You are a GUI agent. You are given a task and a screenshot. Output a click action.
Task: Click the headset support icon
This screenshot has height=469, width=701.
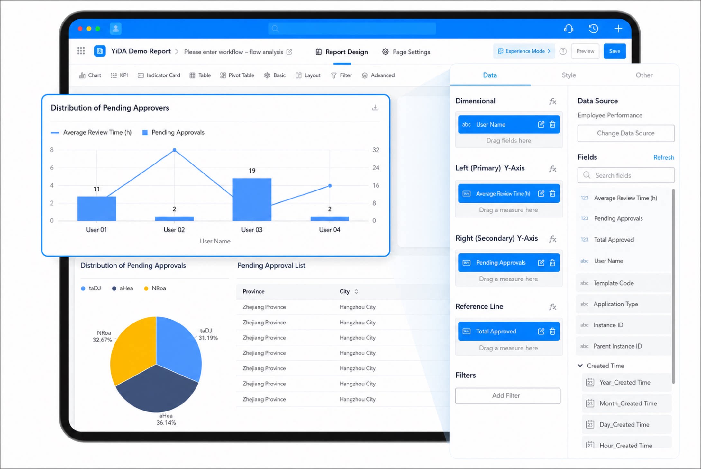(569, 29)
